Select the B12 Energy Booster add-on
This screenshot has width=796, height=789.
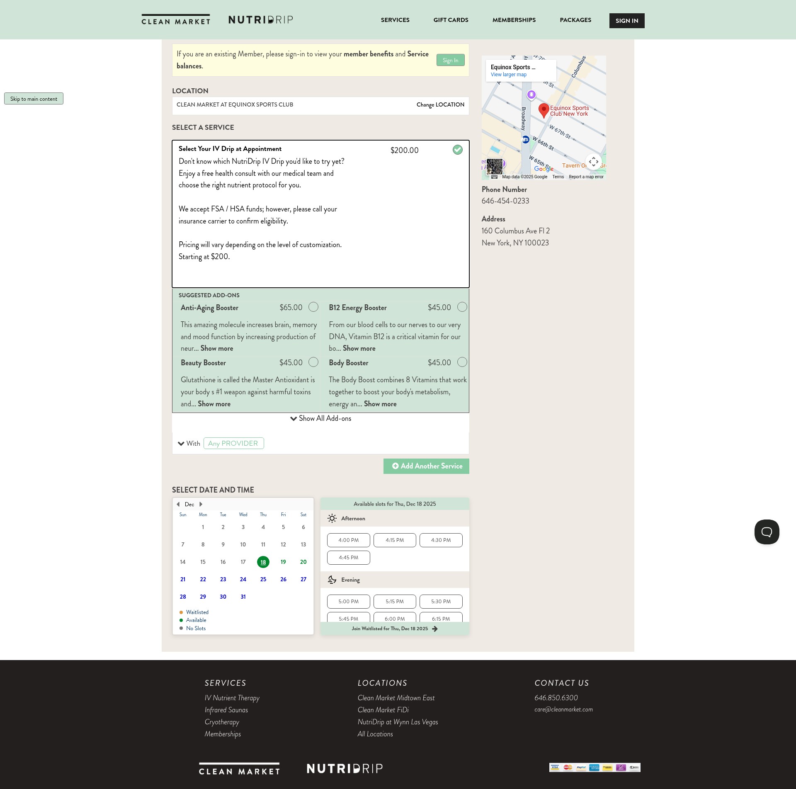pos(462,307)
